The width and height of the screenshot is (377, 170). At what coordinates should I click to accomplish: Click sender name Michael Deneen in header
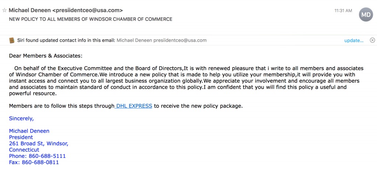(29, 10)
